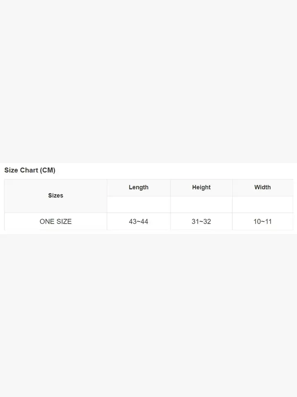Select the Width column header

coord(262,187)
